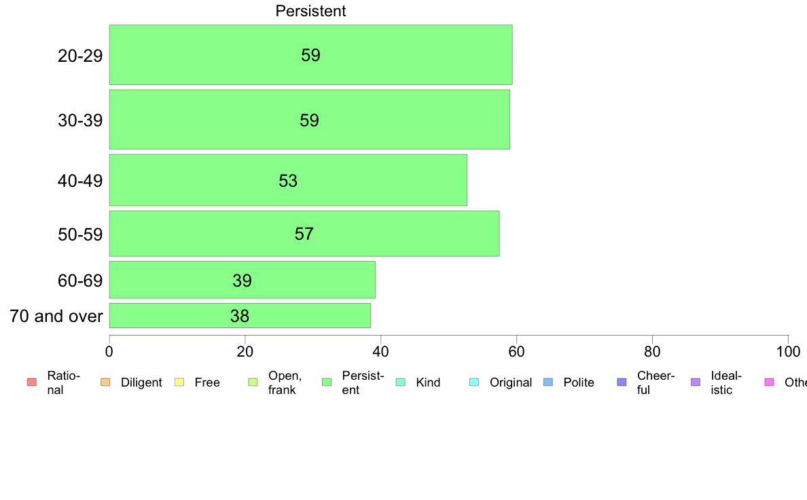
Task: Click the 70 and over axis label
Action: 56,316
